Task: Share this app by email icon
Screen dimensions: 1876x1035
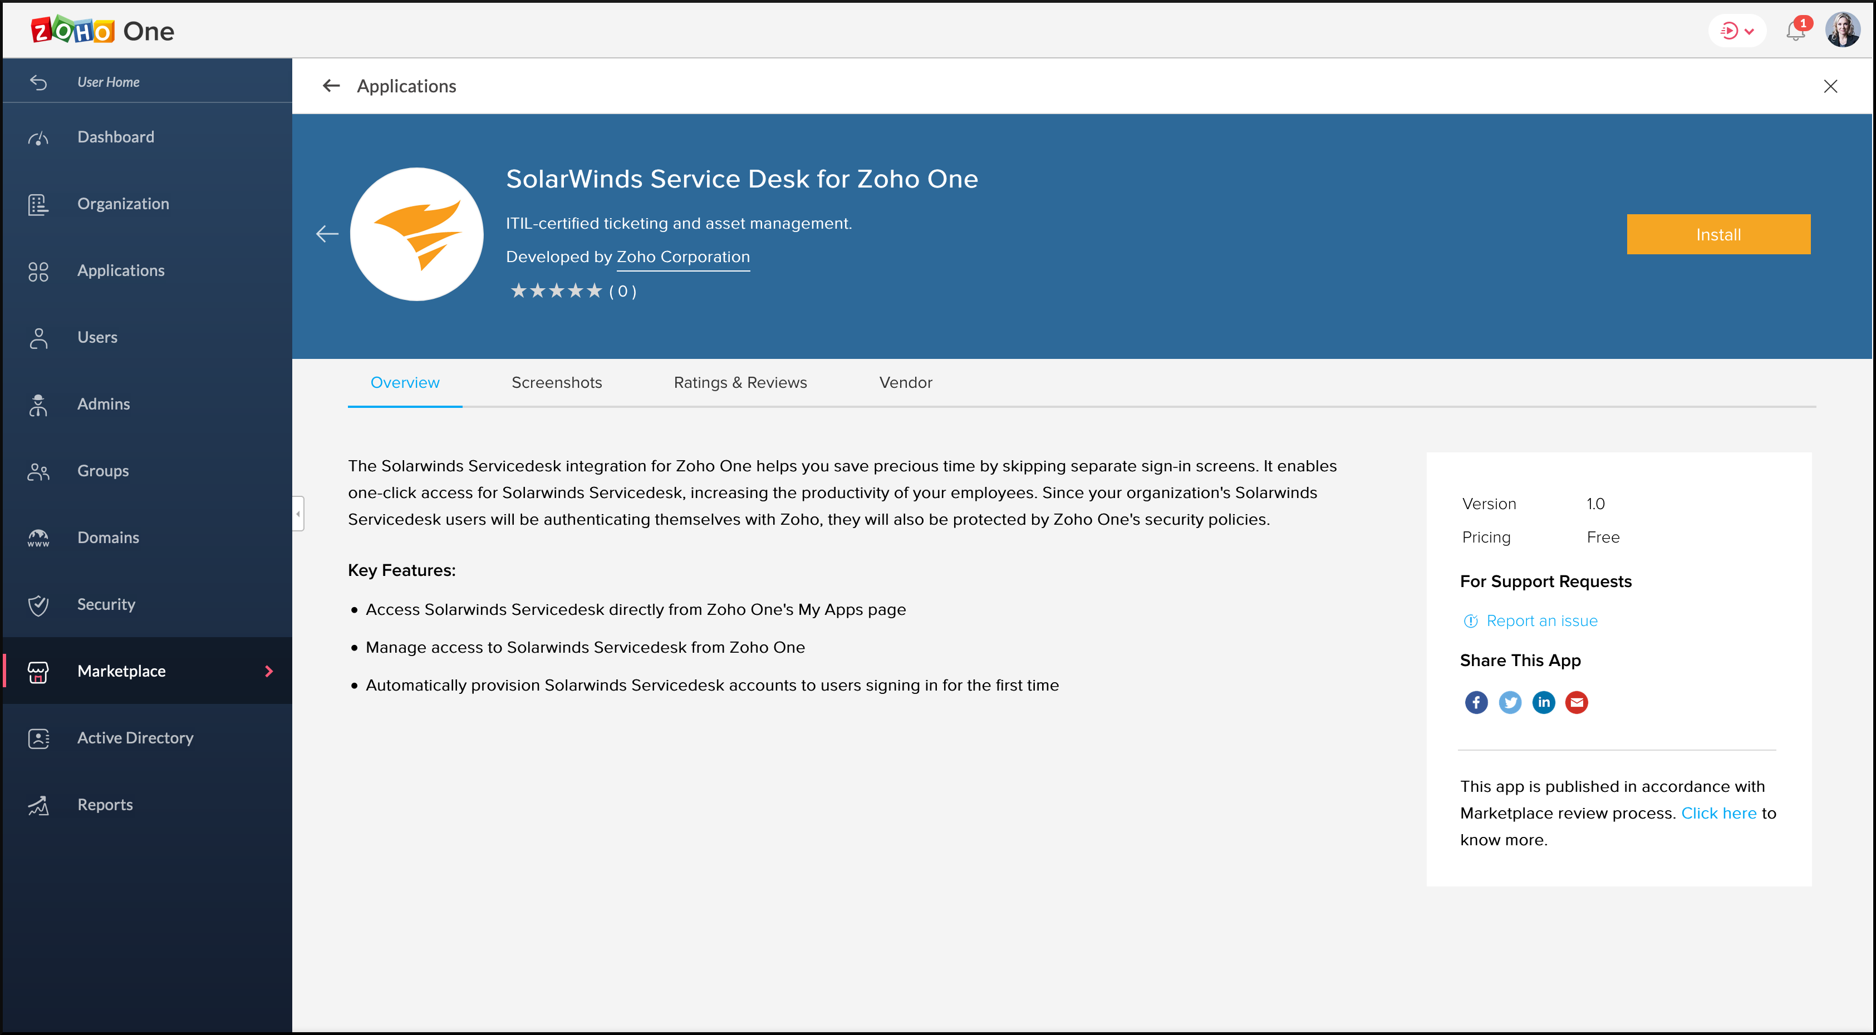Action: coord(1577,702)
